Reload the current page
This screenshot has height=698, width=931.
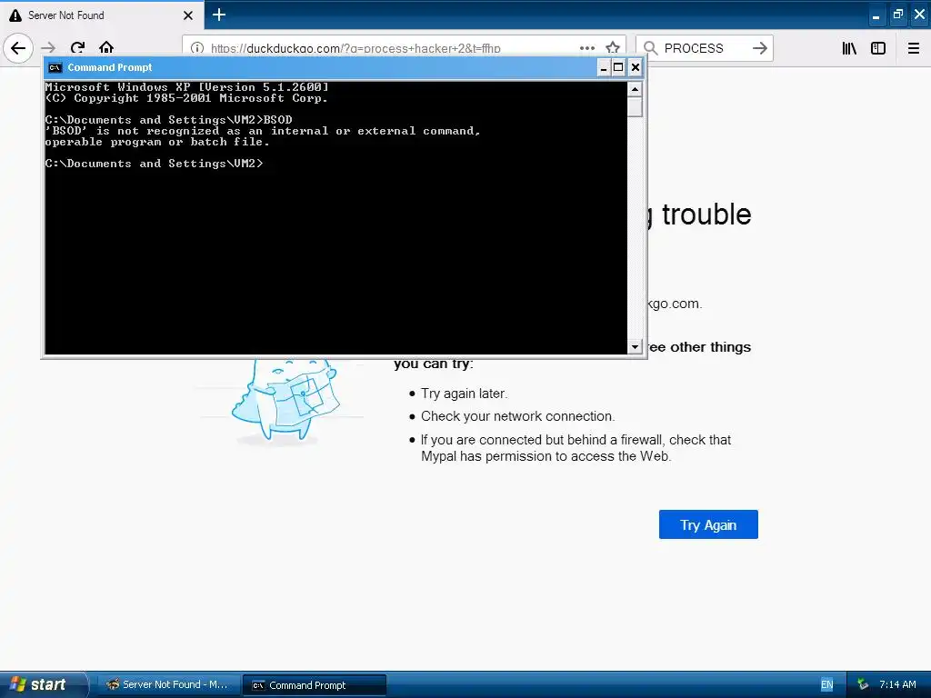[x=77, y=48]
